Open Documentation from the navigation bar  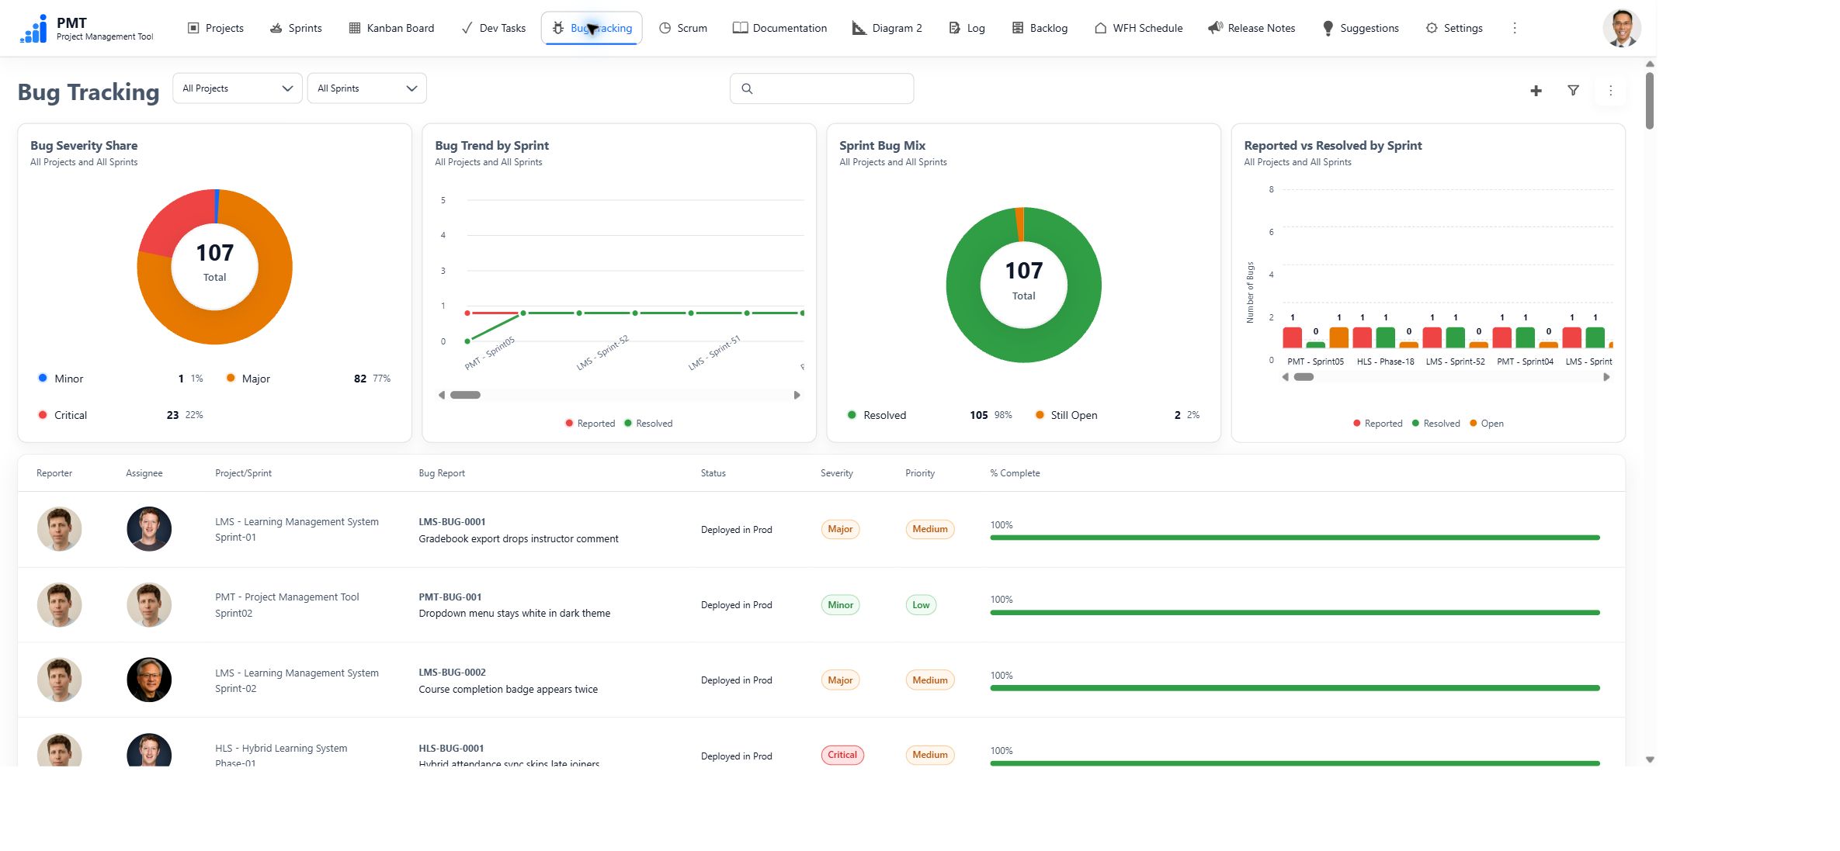click(780, 28)
